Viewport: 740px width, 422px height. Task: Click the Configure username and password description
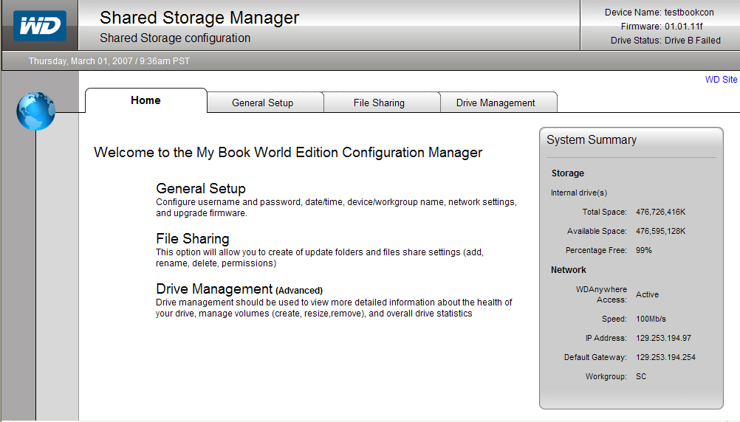coord(337,207)
